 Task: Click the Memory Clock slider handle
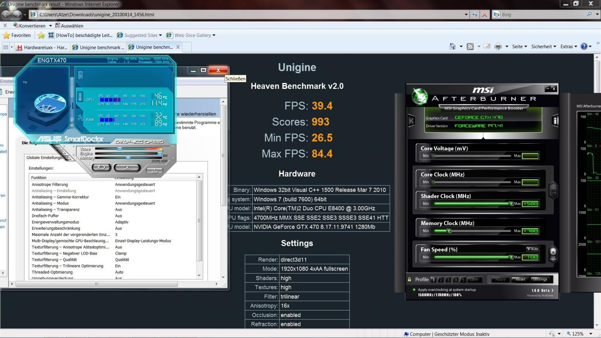[449, 231]
